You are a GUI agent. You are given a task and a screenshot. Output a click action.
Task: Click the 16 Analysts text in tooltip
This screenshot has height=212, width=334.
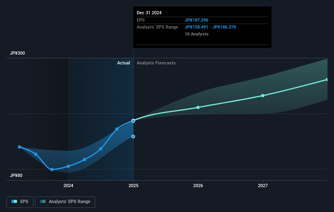pos(196,34)
